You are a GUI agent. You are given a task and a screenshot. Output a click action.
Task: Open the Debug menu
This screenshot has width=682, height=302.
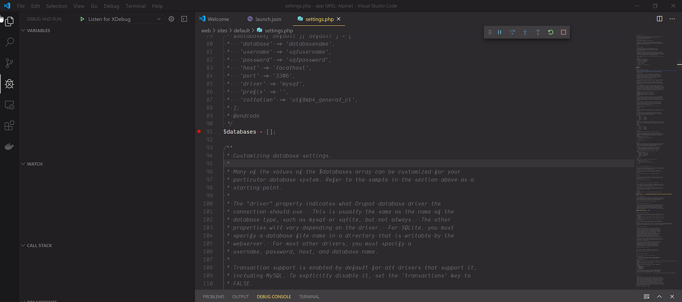tap(111, 6)
